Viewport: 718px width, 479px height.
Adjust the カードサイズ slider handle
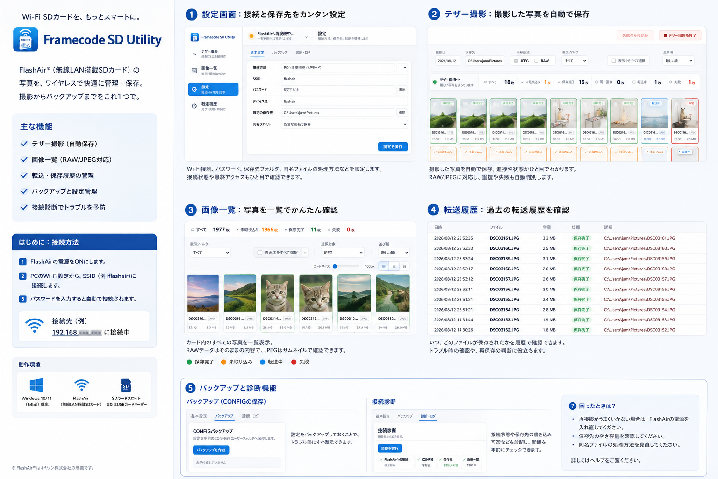[x=335, y=266]
